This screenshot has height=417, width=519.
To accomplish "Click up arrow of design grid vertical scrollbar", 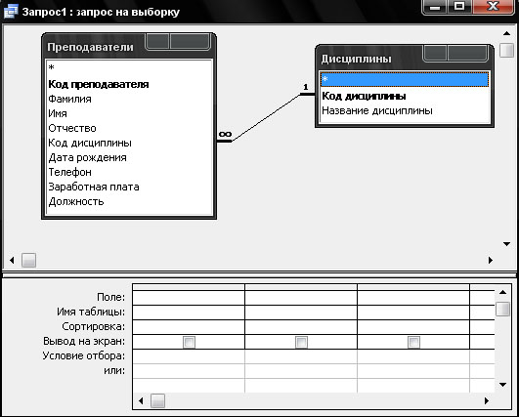I will coord(502,292).
